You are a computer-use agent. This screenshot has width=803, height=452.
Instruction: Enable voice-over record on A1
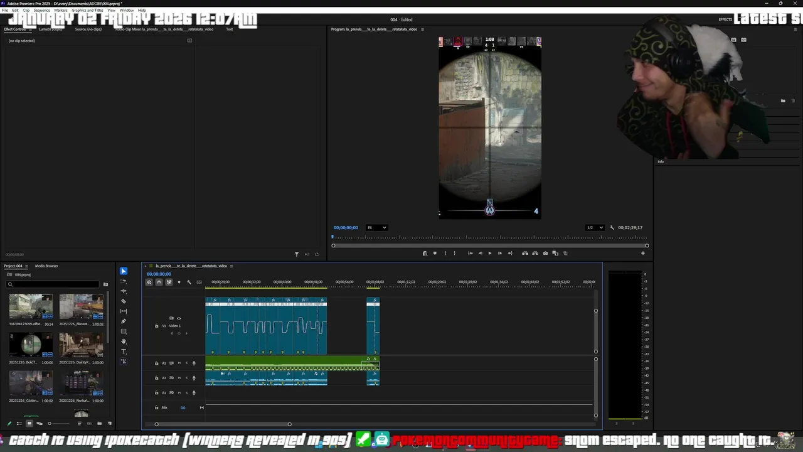(x=194, y=363)
